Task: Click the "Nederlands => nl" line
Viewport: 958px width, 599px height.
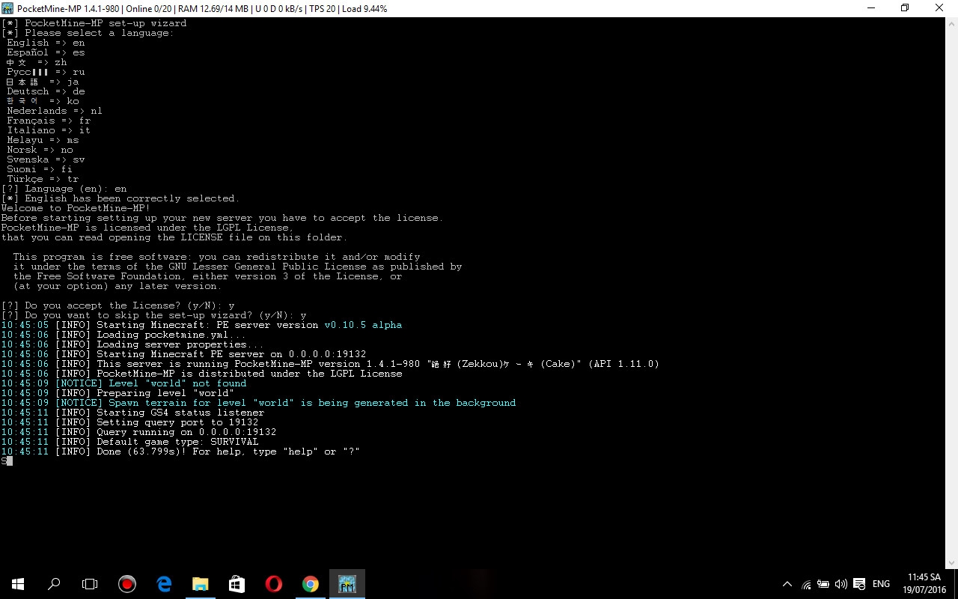Action: tap(55, 111)
